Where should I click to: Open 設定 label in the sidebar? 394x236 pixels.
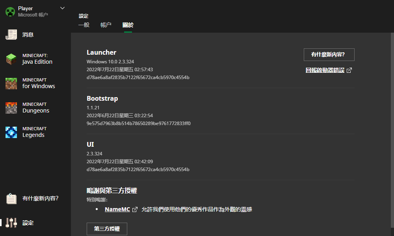pyautogui.click(x=28, y=223)
